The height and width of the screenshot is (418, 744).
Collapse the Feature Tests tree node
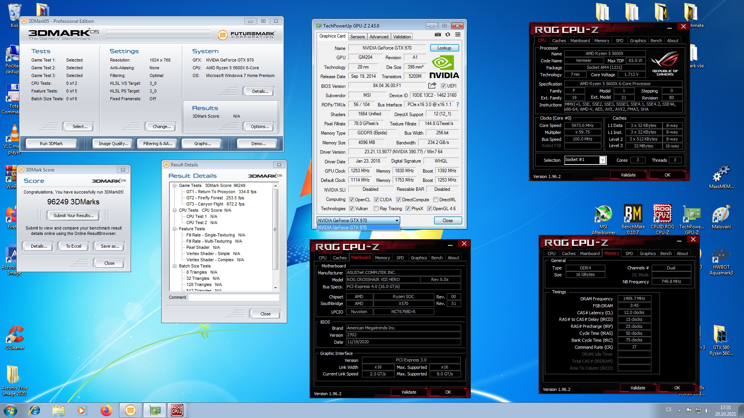click(x=175, y=229)
